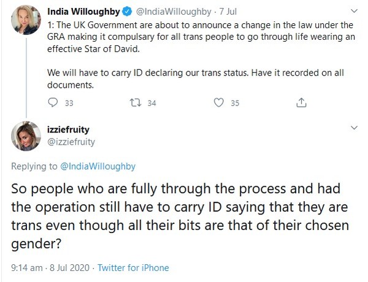Open the chevron menu on izziefruity's reply
Screen dimensions: 368x282
tap(354, 128)
